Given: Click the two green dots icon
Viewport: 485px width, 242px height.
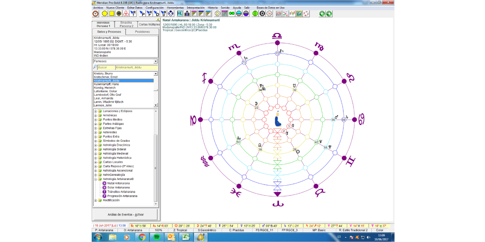Looking at the screenshot, I should click(x=231, y=14).
